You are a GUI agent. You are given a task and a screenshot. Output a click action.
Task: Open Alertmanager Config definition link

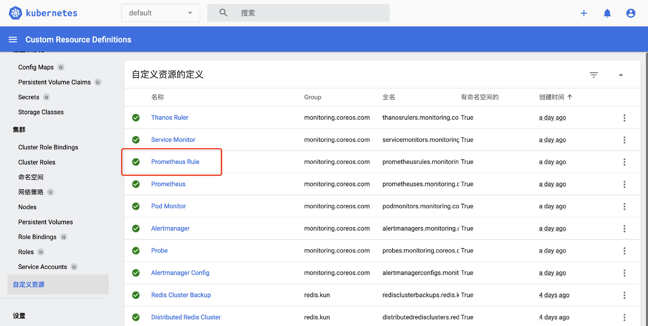coord(180,273)
